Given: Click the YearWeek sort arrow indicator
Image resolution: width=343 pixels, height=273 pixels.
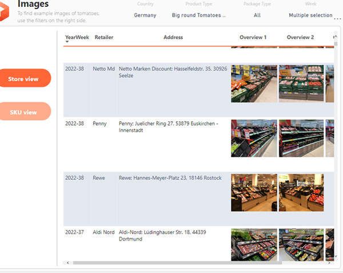Looking at the screenshot, I should coord(67,42).
